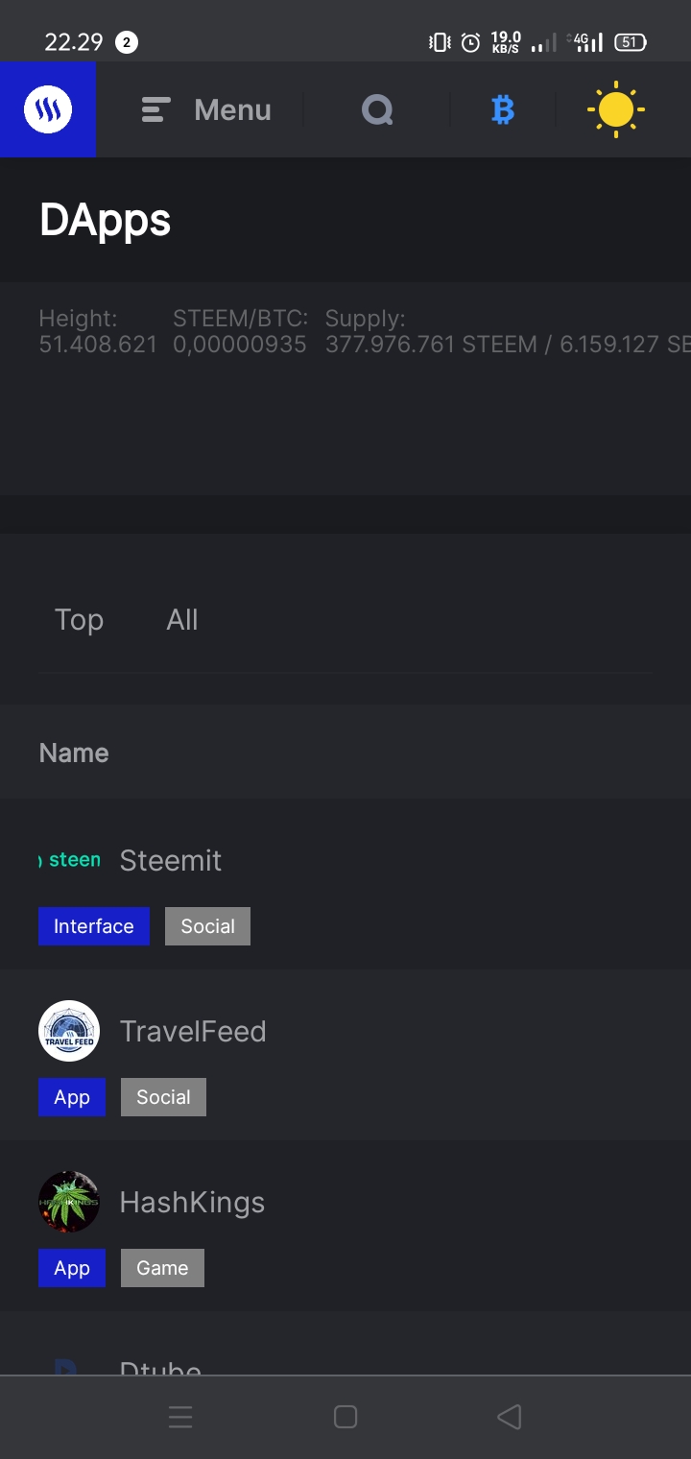The height and width of the screenshot is (1459, 691).
Task: Open the Steemit dapp link
Action: tap(170, 860)
